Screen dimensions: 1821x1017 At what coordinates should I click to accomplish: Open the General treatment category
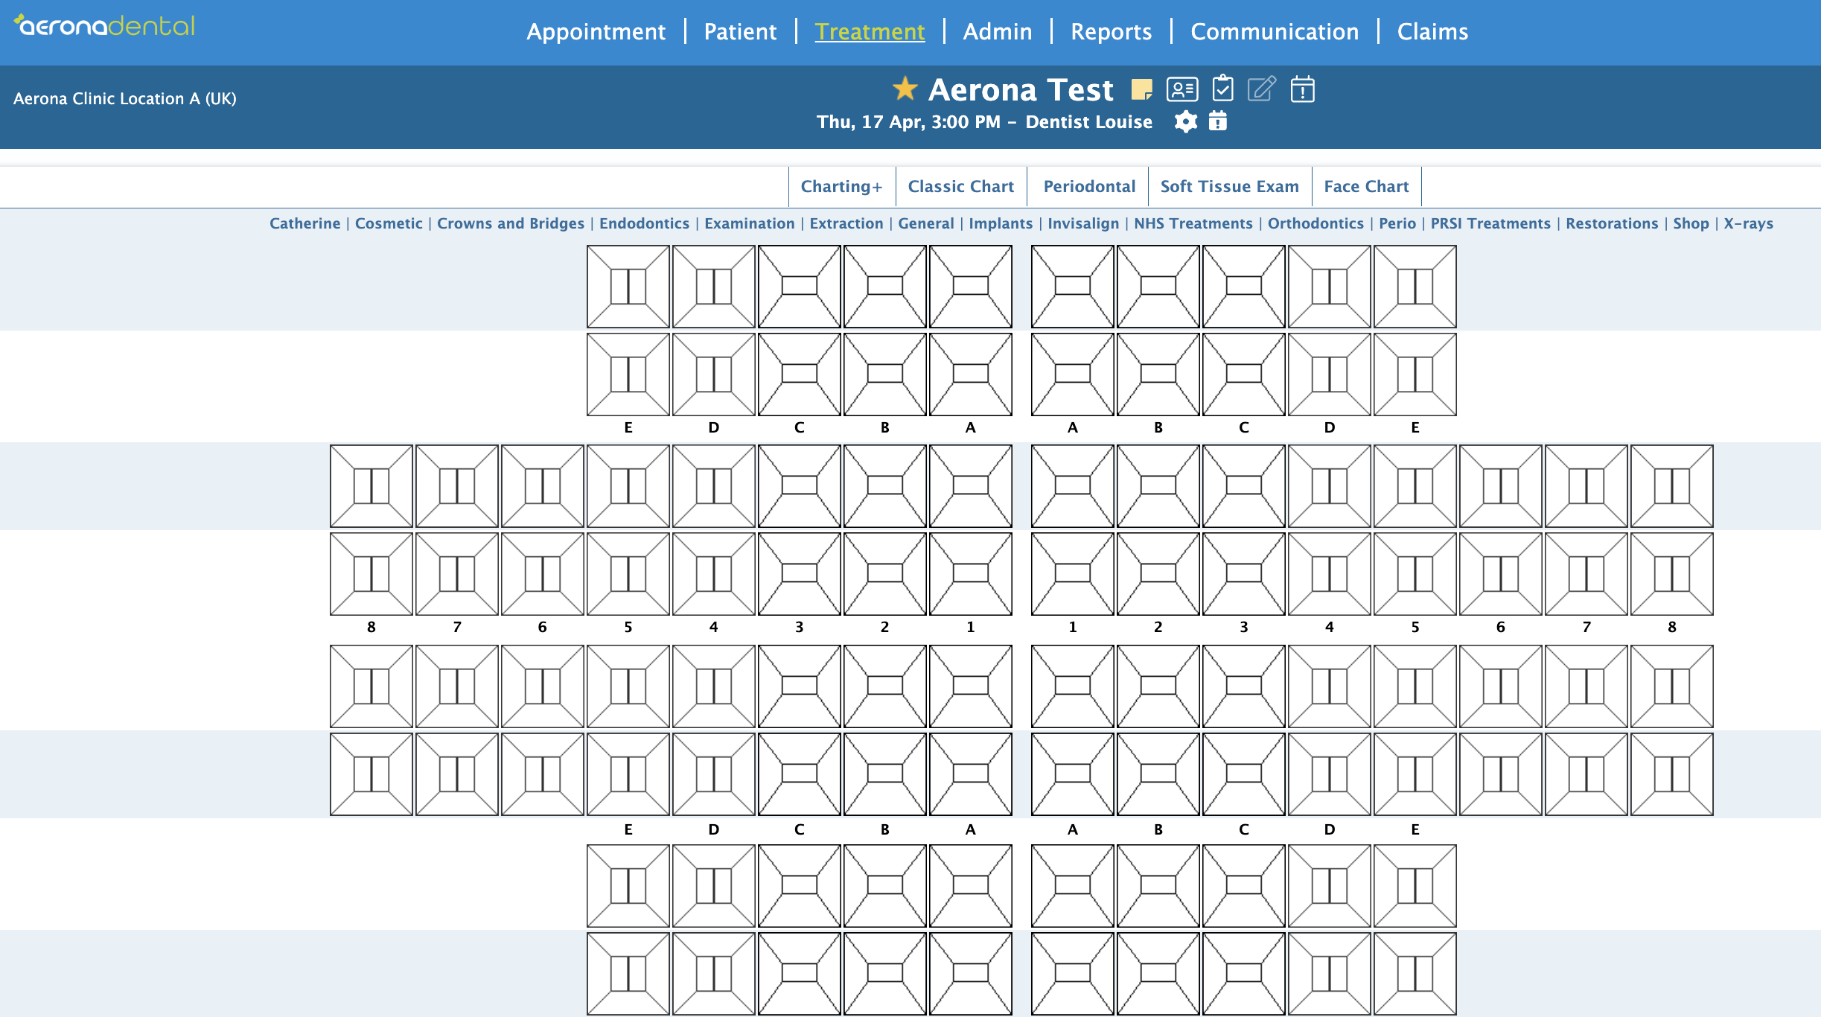coord(926,223)
